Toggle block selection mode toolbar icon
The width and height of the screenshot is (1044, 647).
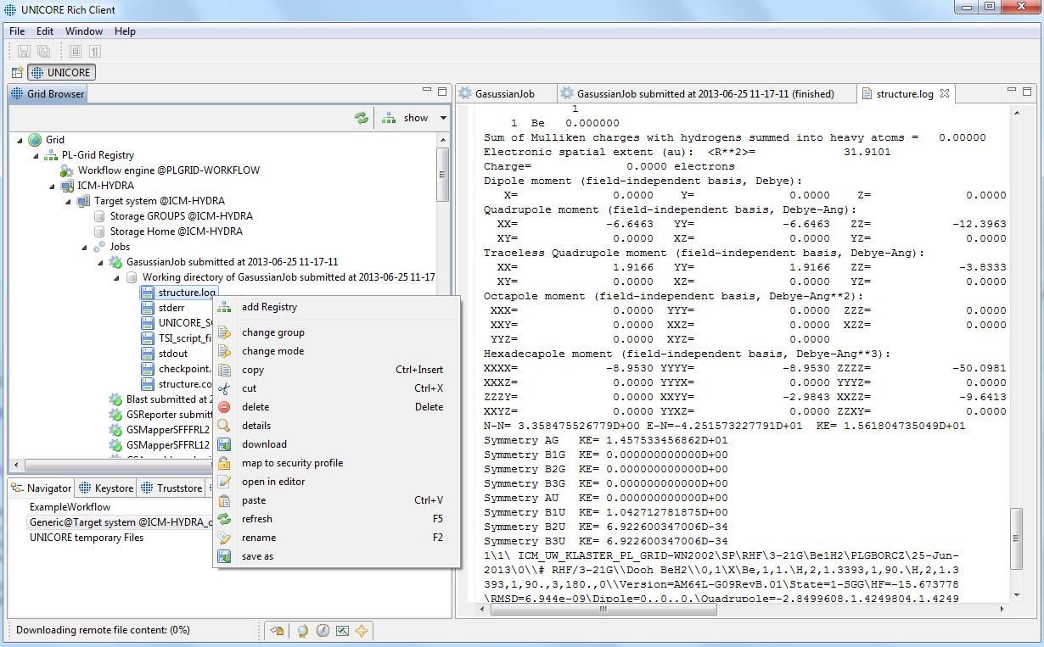(76, 52)
